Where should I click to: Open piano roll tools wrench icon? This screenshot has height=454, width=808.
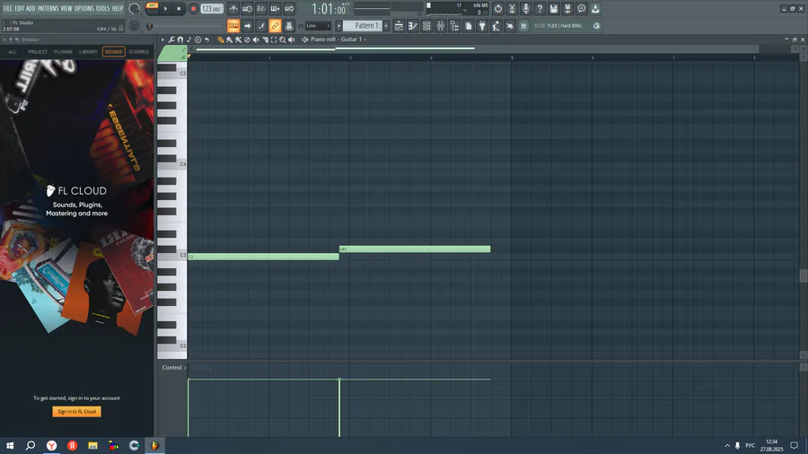pyautogui.click(x=171, y=39)
